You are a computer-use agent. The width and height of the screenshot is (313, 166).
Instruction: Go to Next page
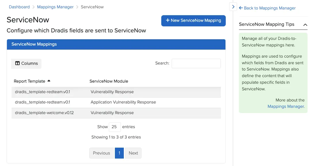tap(133, 153)
